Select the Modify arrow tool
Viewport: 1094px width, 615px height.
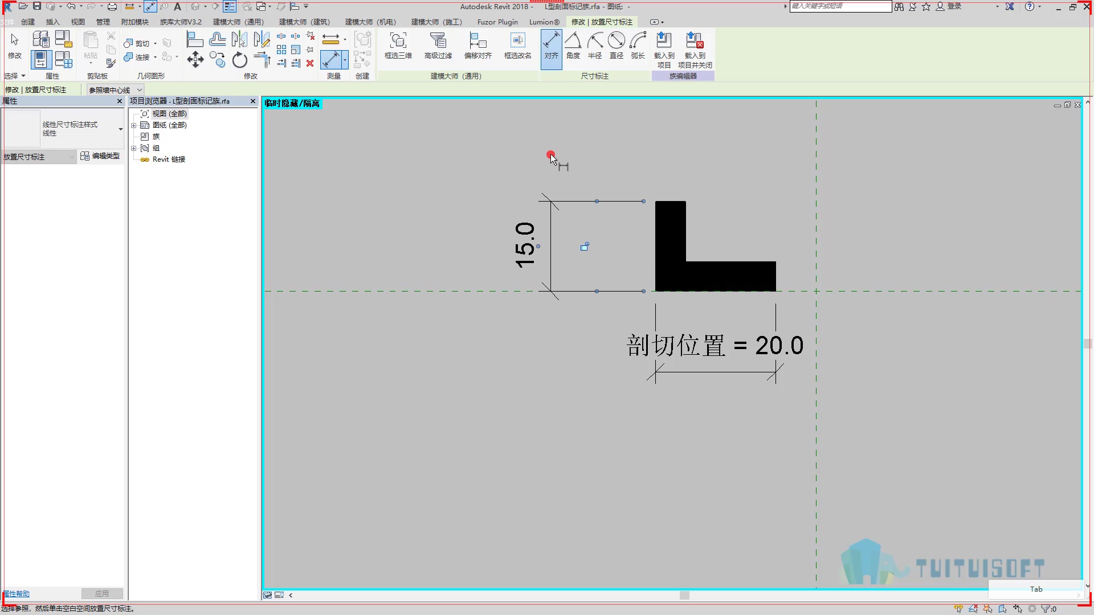pyautogui.click(x=15, y=46)
